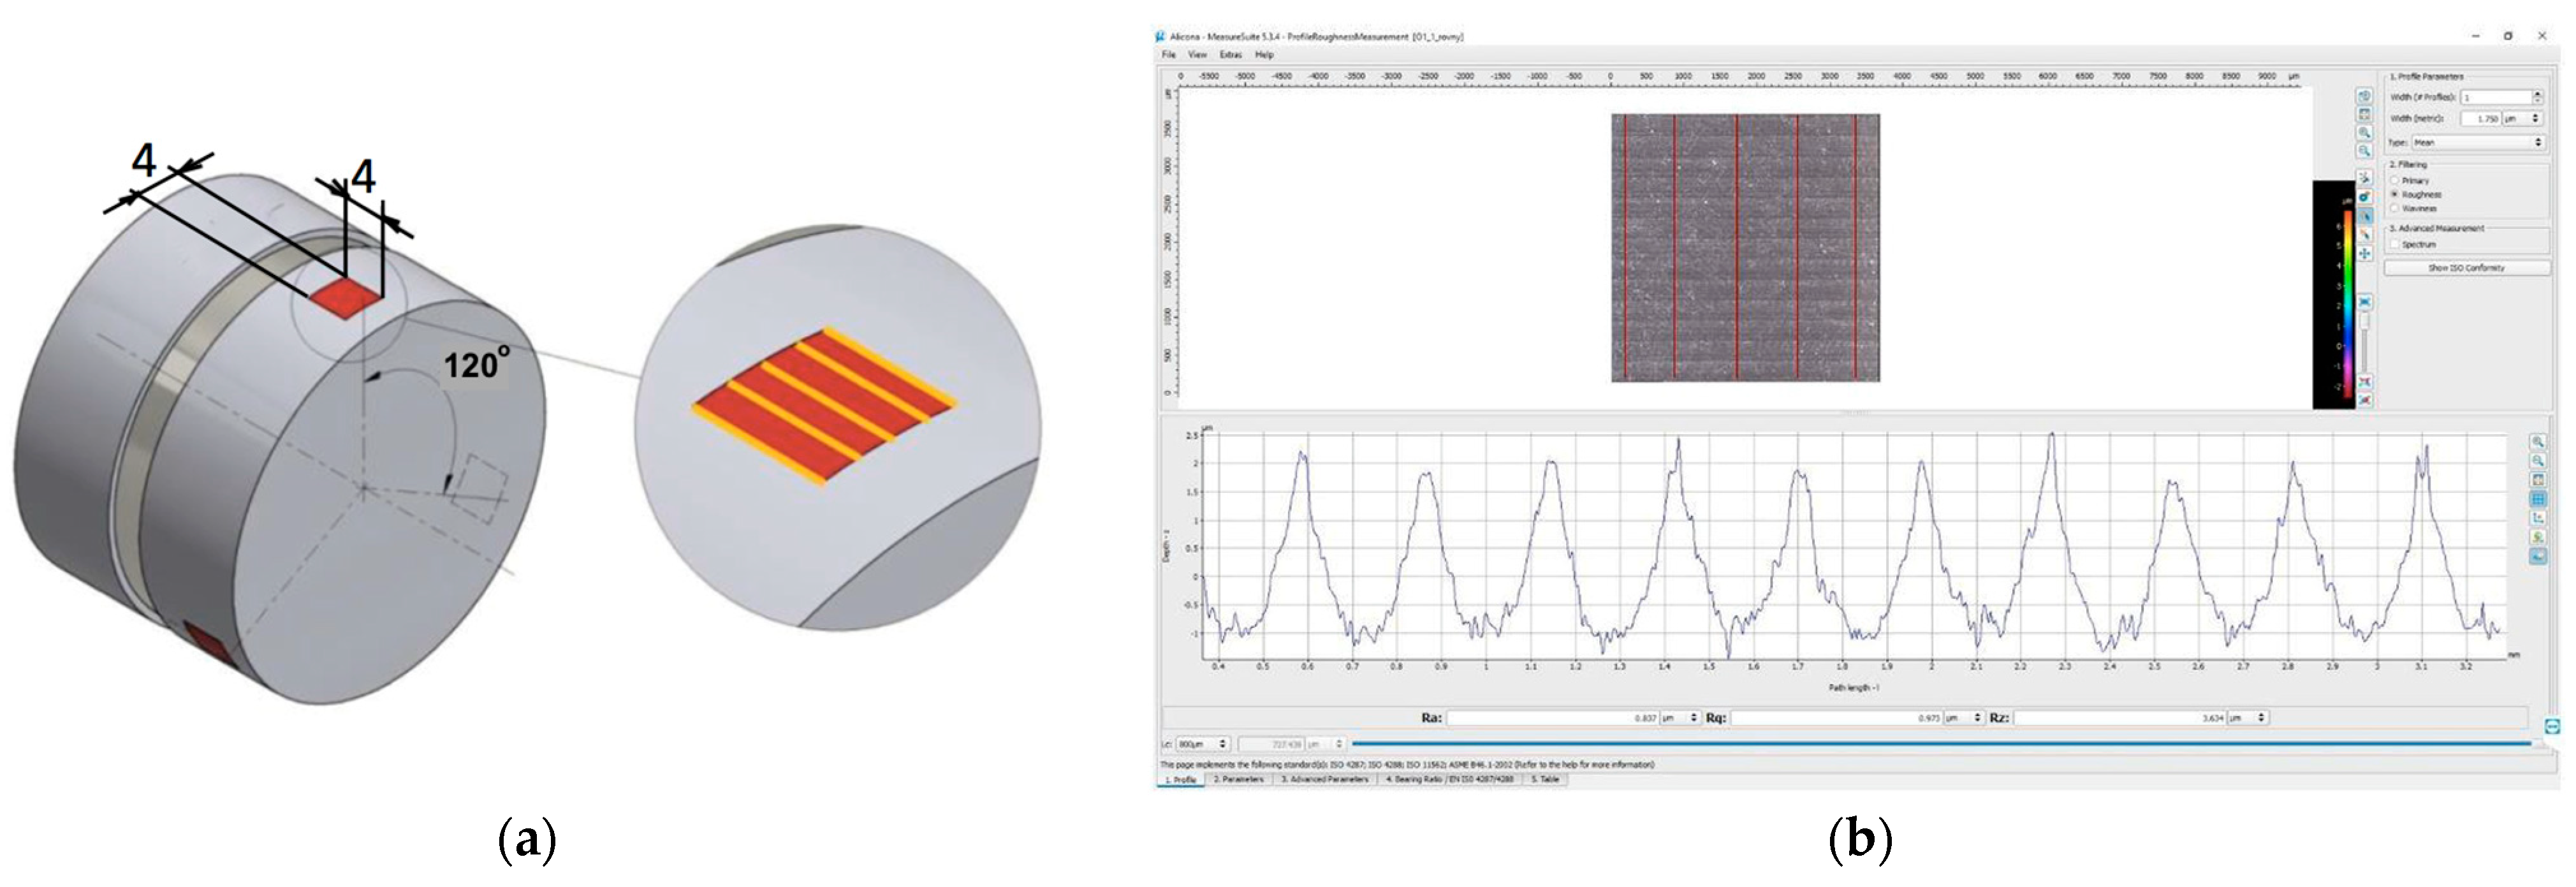Click top icon in image view toolbar
This screenshot has width=2576, height=887.
[2365, 96]
